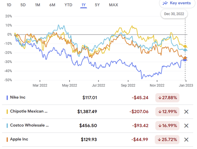Open Chipotle Mexican stock row
This screenshot has height=149, width=197.
[x=29, y=111]
